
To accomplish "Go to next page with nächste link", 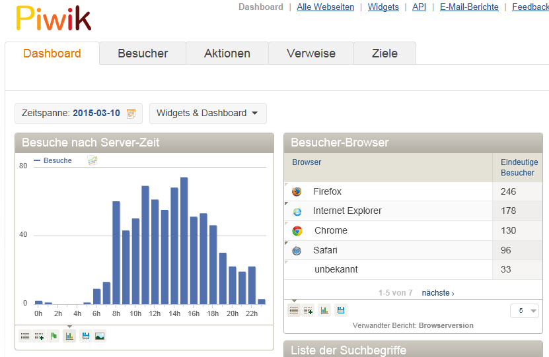I will 437,293.
